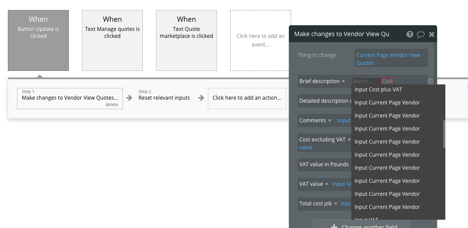468x228 pixels.
Task: Choose the first Input Current Page Vendor option
Action: (x=387, y=103)
